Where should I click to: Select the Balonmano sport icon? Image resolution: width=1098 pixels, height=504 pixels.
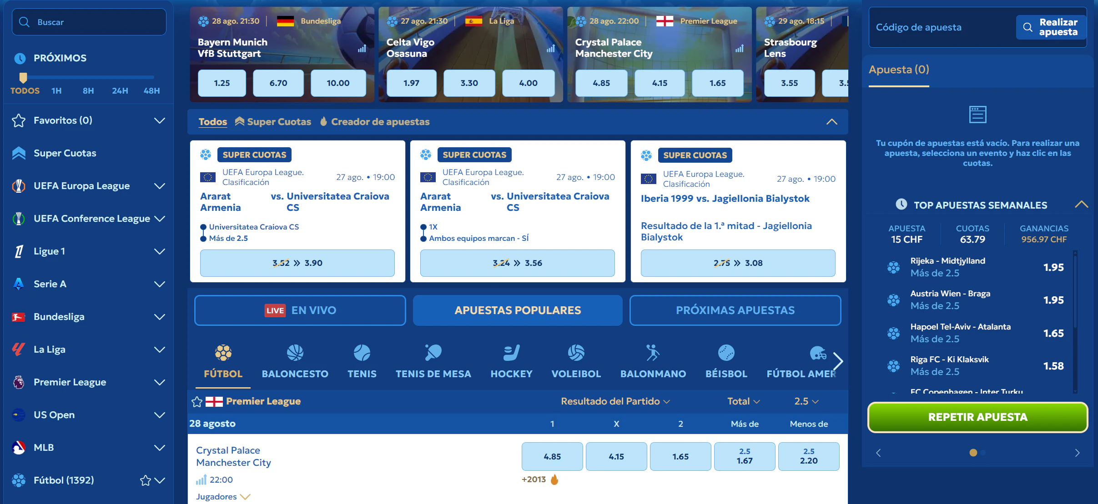pos(653,353)
